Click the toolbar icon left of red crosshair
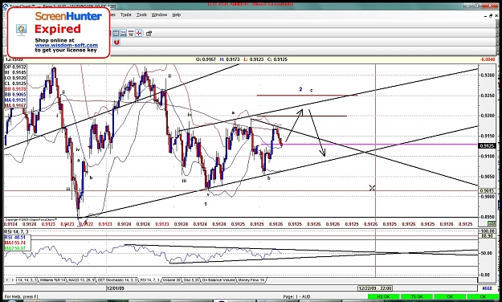 (x=131, y=33)
